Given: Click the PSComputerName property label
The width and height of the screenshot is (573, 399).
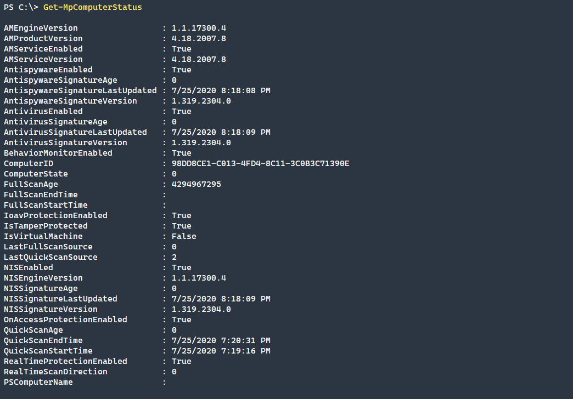Looking at the screenshot, I should (38, 382).
